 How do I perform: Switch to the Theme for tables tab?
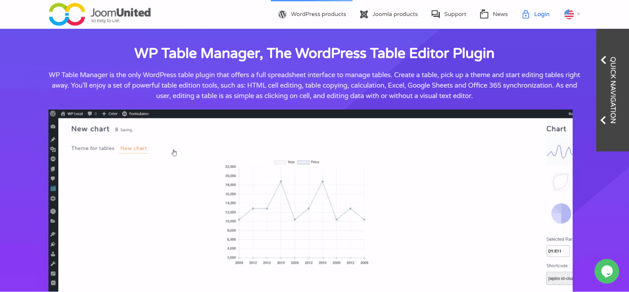tap(93, 148)
